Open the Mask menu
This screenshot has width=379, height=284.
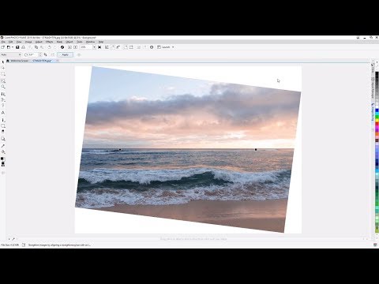(59, 42)
